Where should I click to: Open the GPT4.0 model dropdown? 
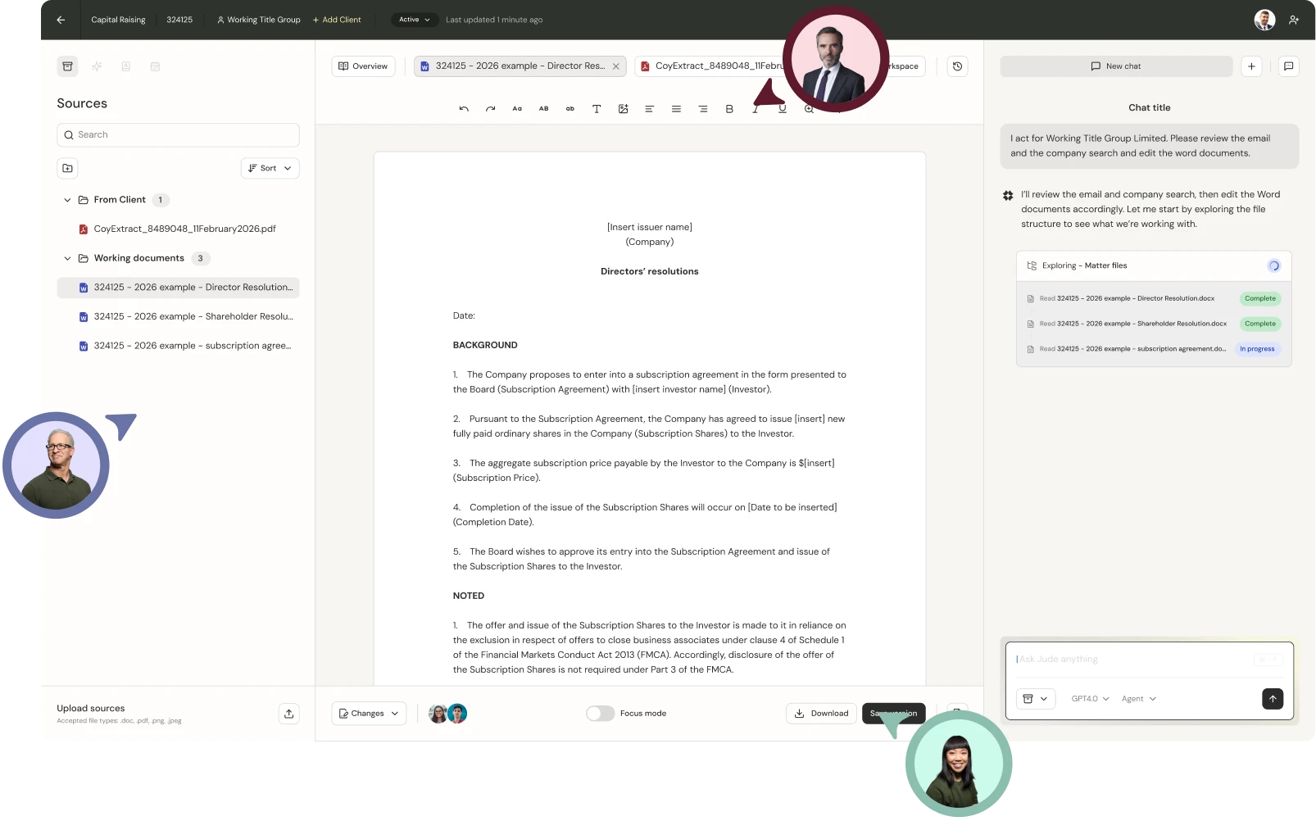[1089, 699]
